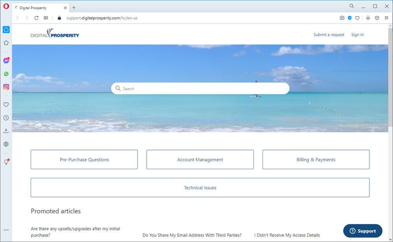Open the Opera menu logo
Screen dimensions: 393x242
(x=6, y=6)
